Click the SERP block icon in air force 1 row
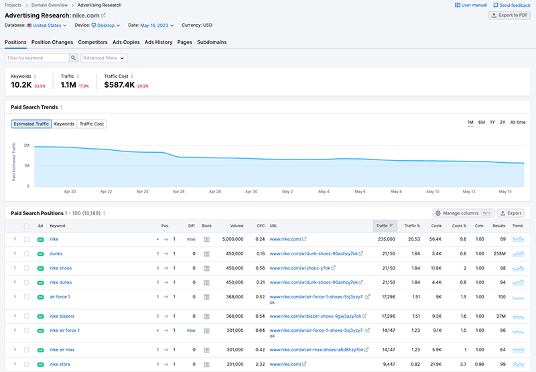The height and width of the screenshot is (372, 536). coord(206,297)
